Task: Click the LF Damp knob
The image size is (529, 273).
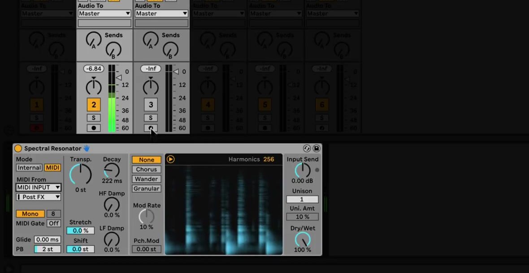Action: click(x=112, y=239)
